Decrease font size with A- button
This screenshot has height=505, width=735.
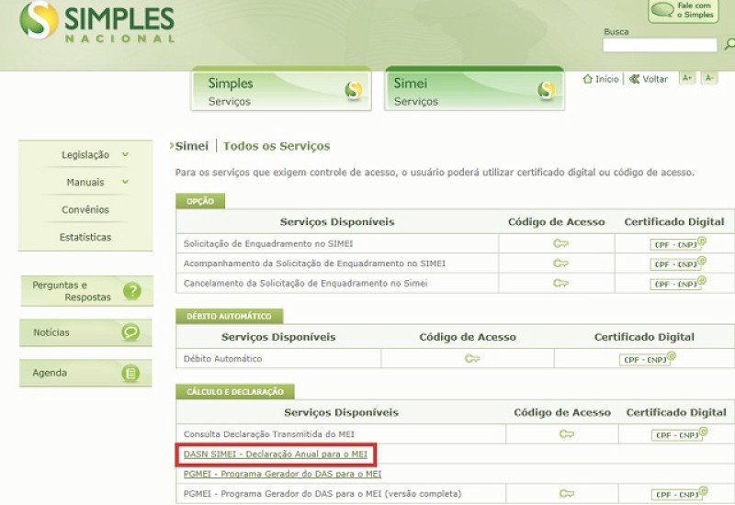click(x=709, y=78)
